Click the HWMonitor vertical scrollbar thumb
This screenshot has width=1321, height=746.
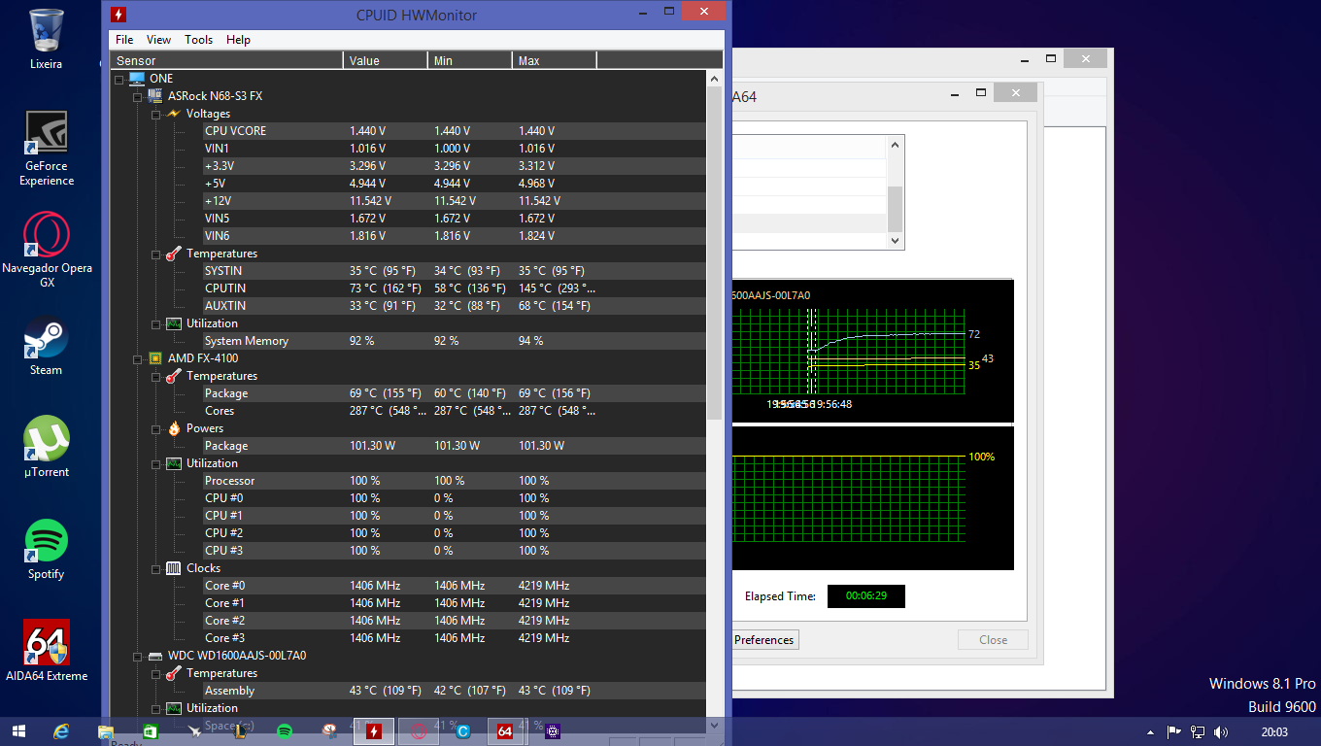(715, 253)
